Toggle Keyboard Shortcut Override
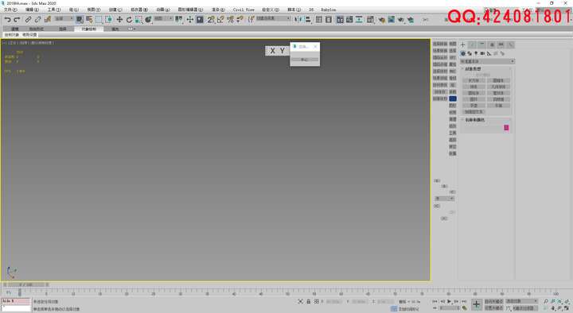This screenshot has width=573, height=313. (200, 20)
